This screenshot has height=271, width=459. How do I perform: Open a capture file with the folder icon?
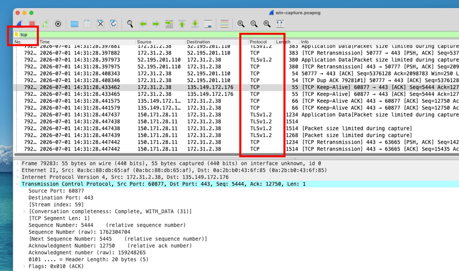click(x=75, y=24)
